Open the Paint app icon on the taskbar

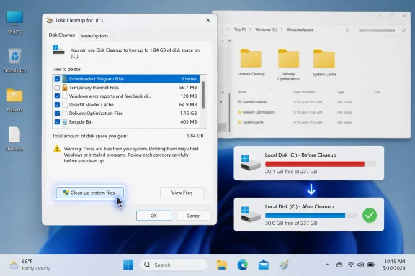pos(284,265)
